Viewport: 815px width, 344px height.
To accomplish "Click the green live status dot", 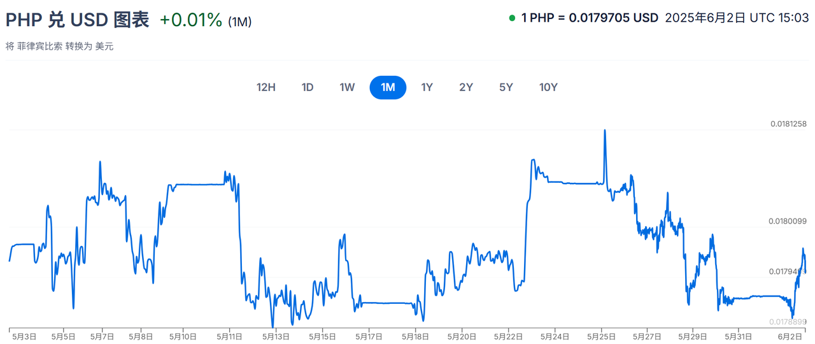I will tap(512, 18).
